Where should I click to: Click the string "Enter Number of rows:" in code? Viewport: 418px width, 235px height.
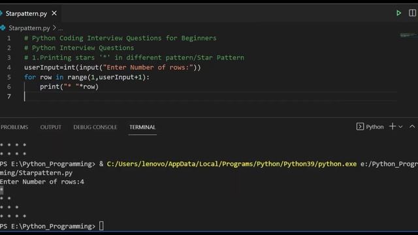pyautogui.click(x=148, y=67)
